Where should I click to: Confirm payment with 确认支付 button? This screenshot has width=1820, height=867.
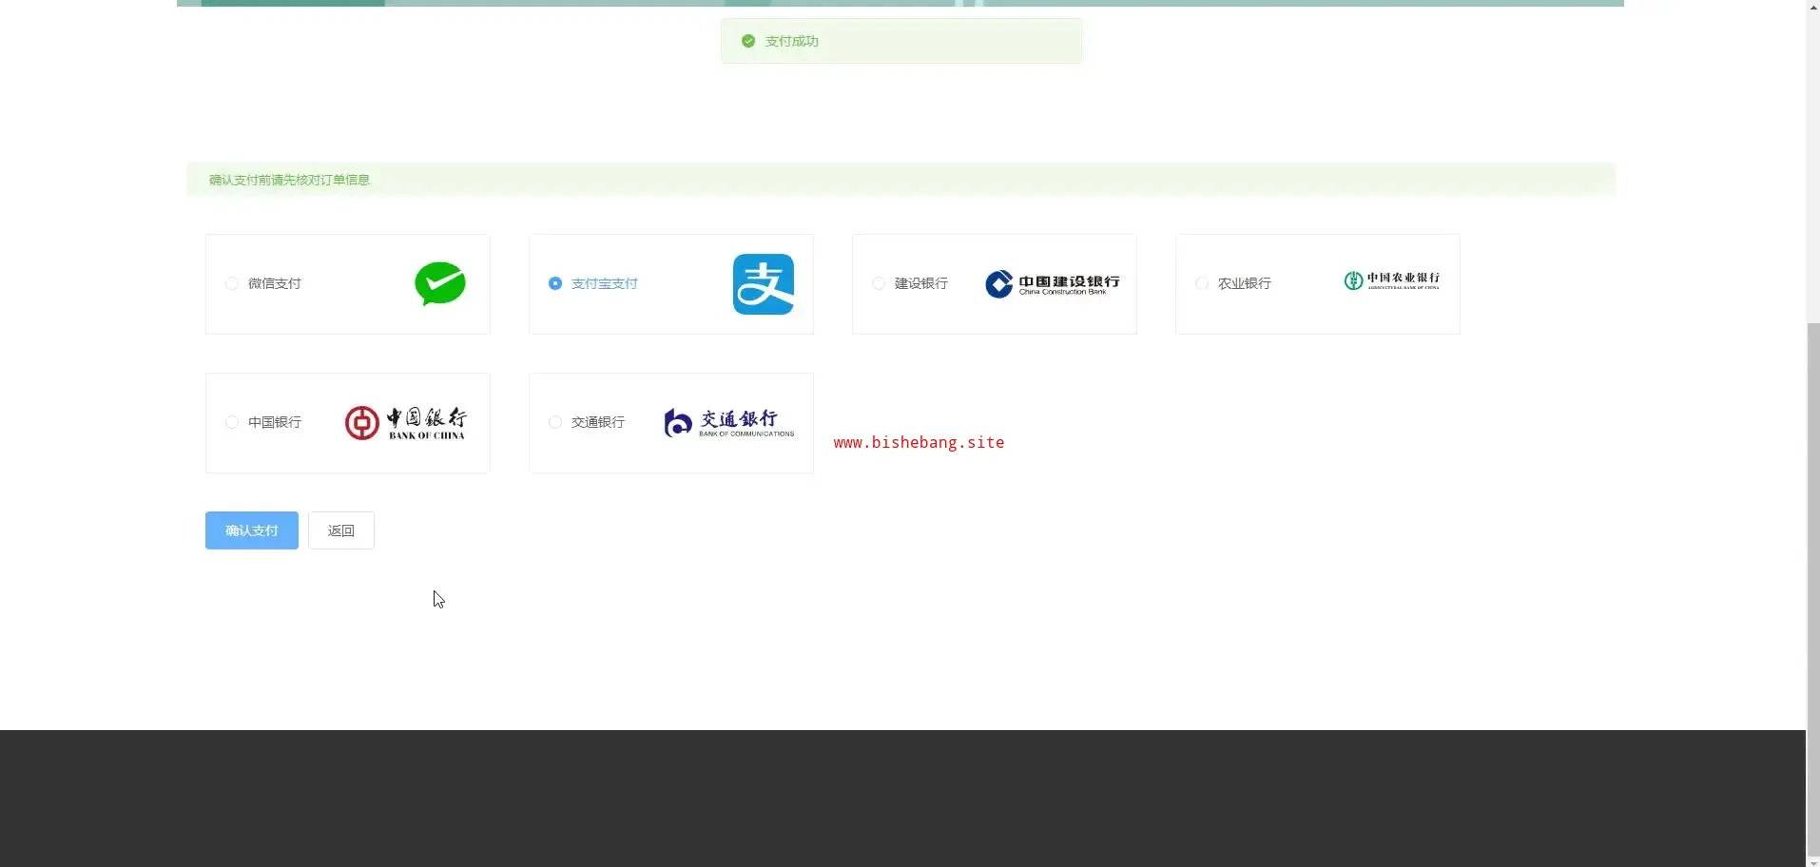coord(252,530)
